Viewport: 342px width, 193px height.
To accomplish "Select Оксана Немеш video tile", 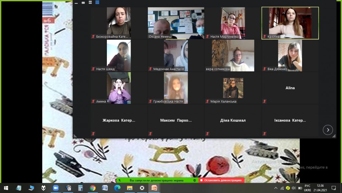I will point(176,23).
